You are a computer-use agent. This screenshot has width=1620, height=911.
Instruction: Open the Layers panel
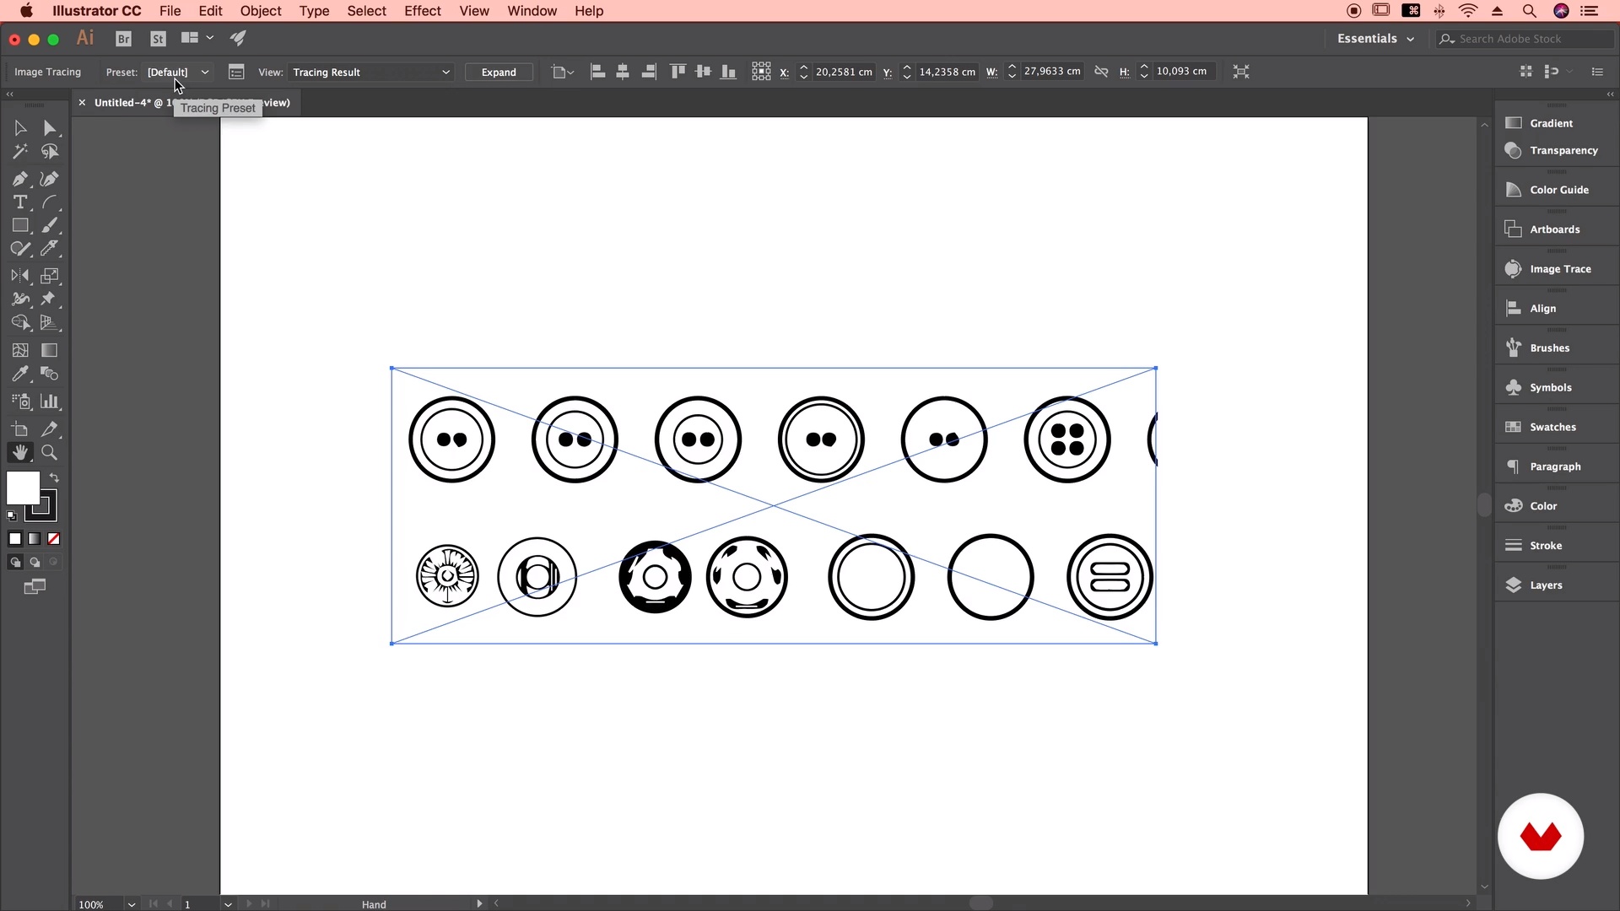1546,584
